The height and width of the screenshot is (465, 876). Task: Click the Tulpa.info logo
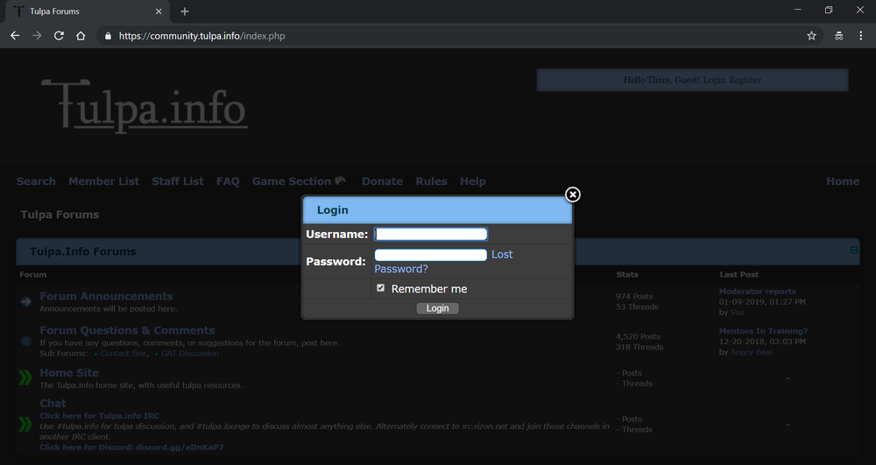(x=145, y=106)
